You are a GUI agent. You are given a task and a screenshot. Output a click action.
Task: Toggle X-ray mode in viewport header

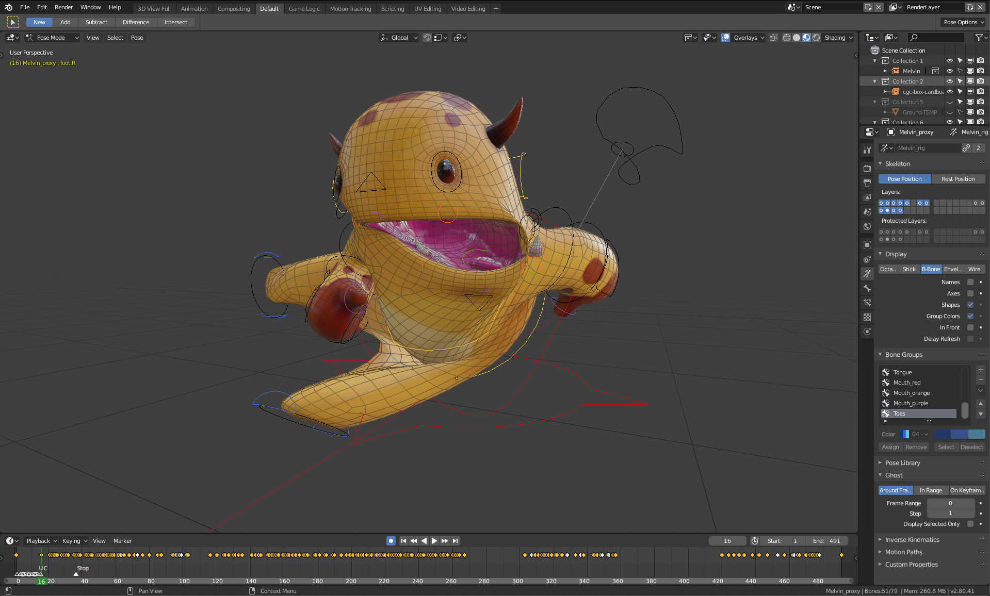click(x=774, y=38)
